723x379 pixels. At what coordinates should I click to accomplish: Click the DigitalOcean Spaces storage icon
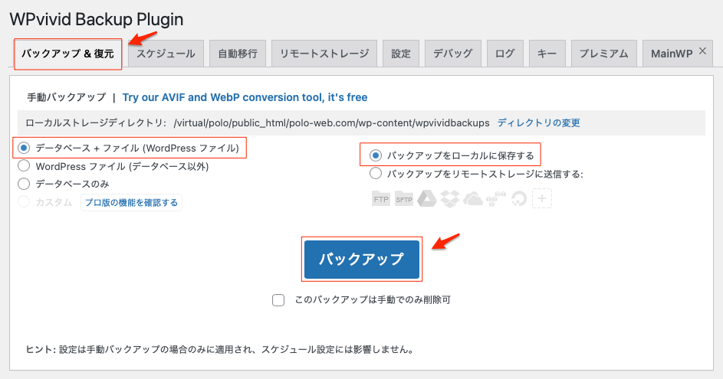[519, 199]
